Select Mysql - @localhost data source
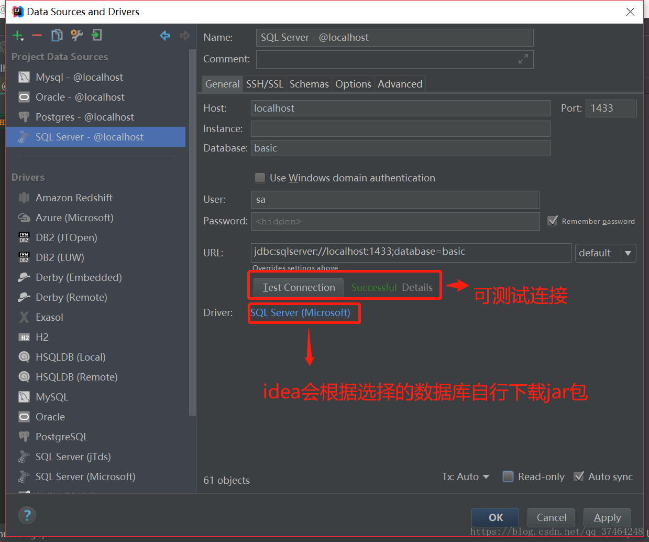This screenshot has height=542, width=649. 95,77
